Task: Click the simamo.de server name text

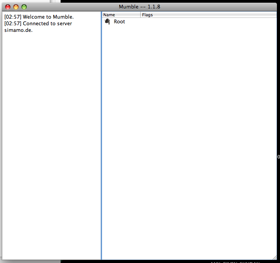Action: [18, 30]
